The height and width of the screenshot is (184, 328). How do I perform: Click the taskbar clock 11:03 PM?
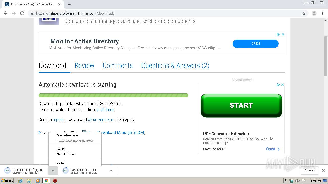pyautogui.click(x=315, y=181)
